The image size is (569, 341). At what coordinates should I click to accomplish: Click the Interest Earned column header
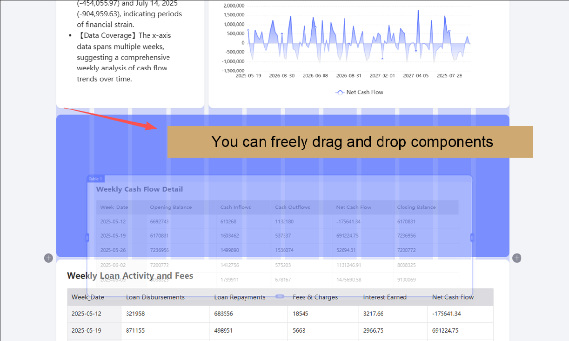tap(385, 297)
